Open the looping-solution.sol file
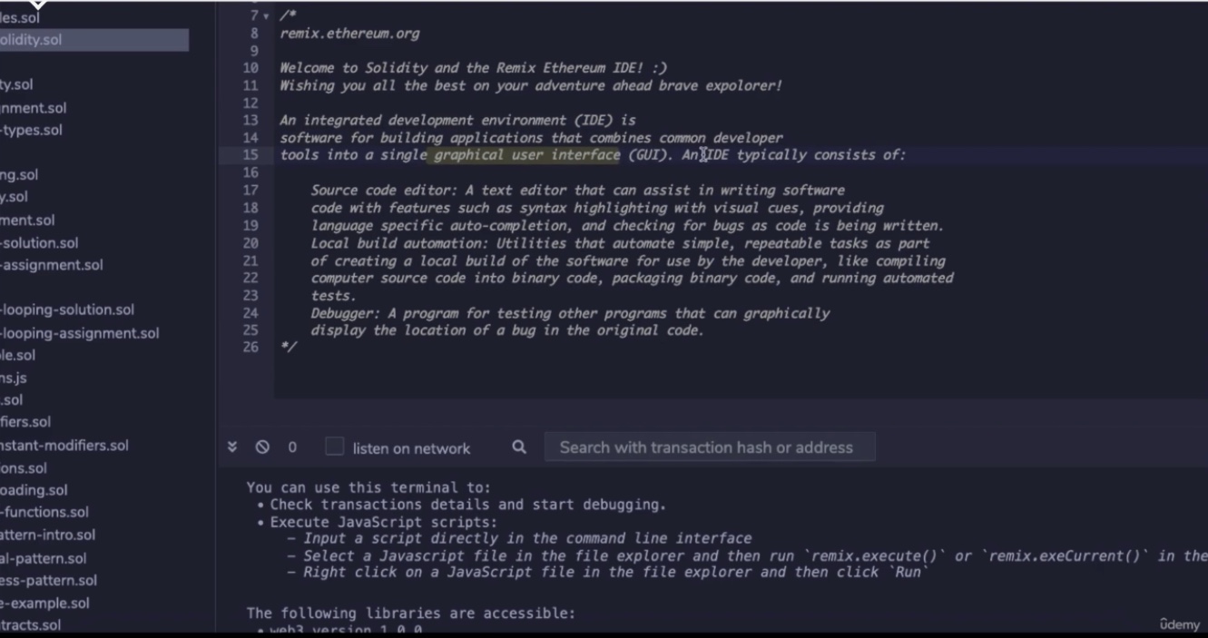Image resolution: width=1208 pixels, height=638 pixels. pyautogui.click(x=67, y=309)
